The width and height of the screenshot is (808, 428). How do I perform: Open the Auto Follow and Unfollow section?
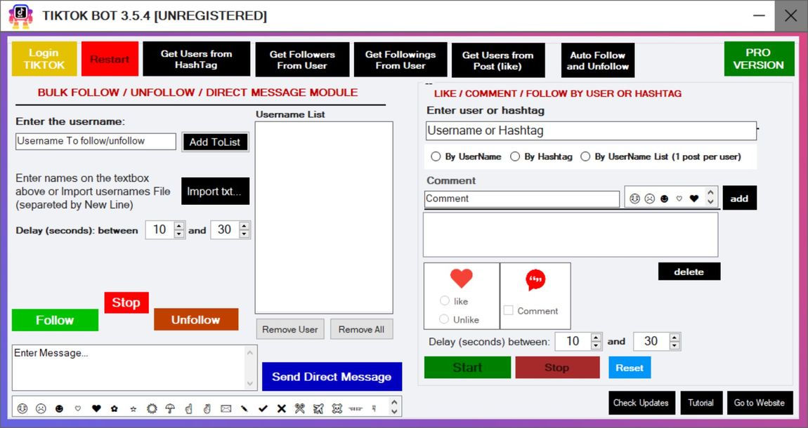point(597,59)
